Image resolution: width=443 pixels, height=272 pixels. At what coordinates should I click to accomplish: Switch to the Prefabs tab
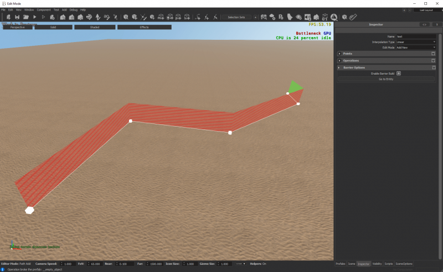341,264
